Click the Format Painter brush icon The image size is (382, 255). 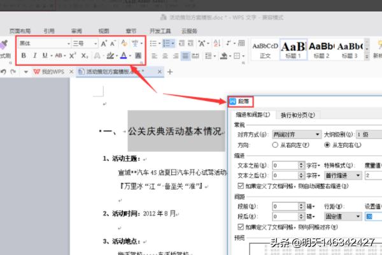click(5, 44)
